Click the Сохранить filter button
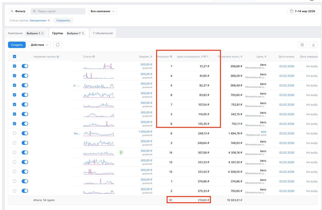The width and height of the screenshot is (322, 210). (x=63, y=20)
